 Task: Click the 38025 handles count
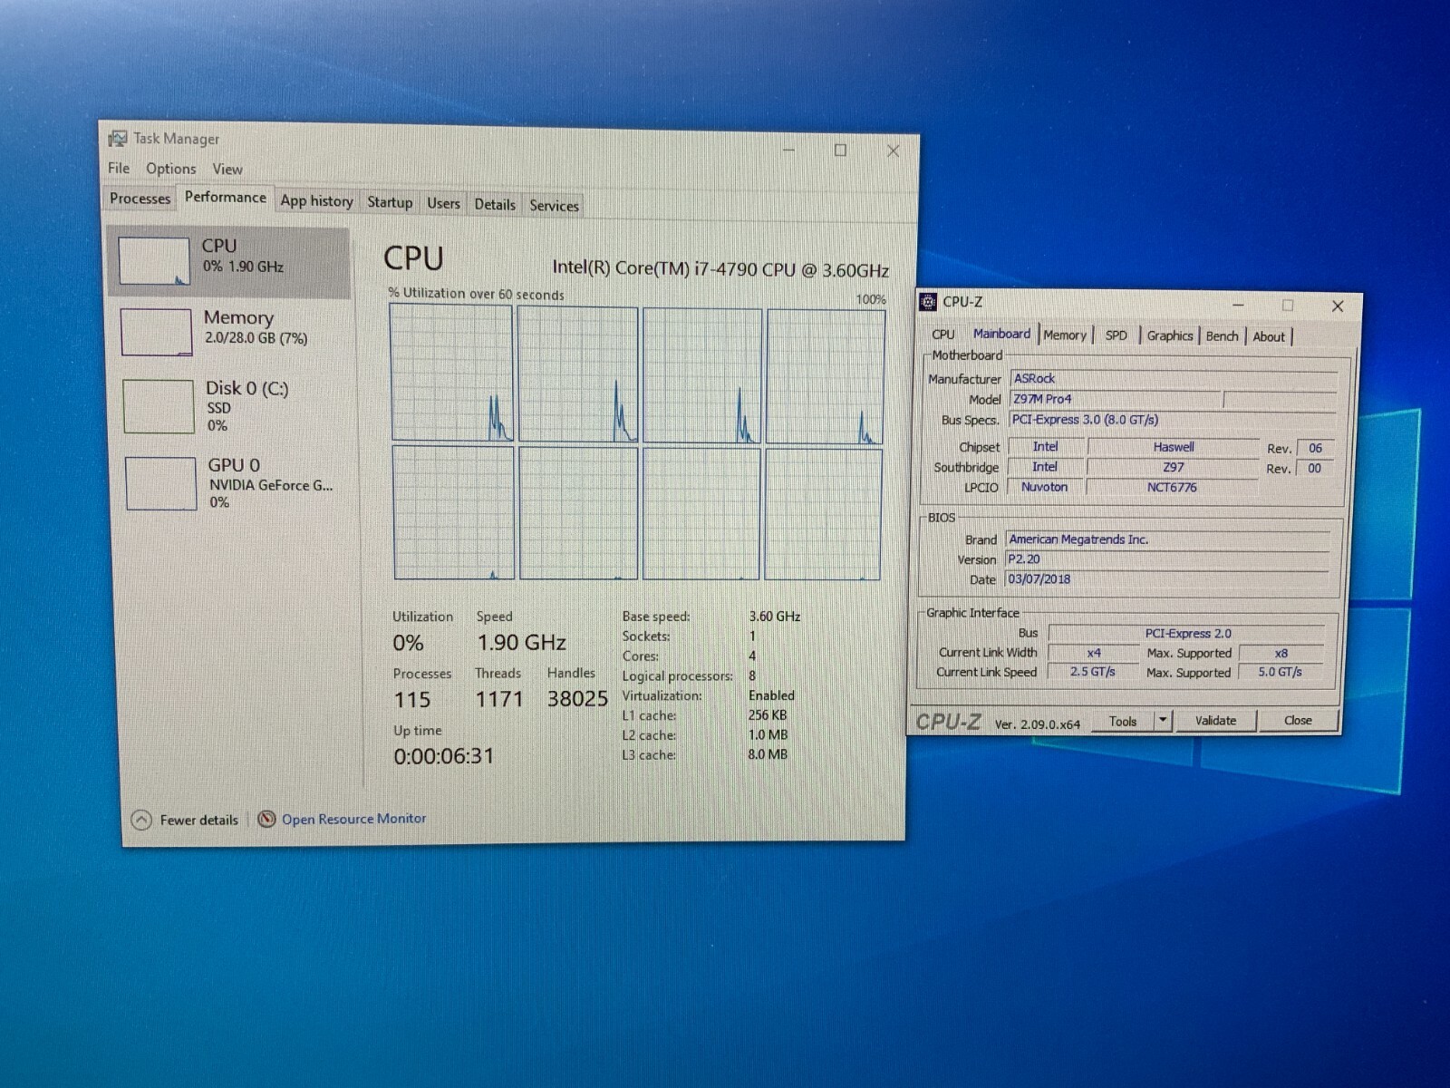576,699
